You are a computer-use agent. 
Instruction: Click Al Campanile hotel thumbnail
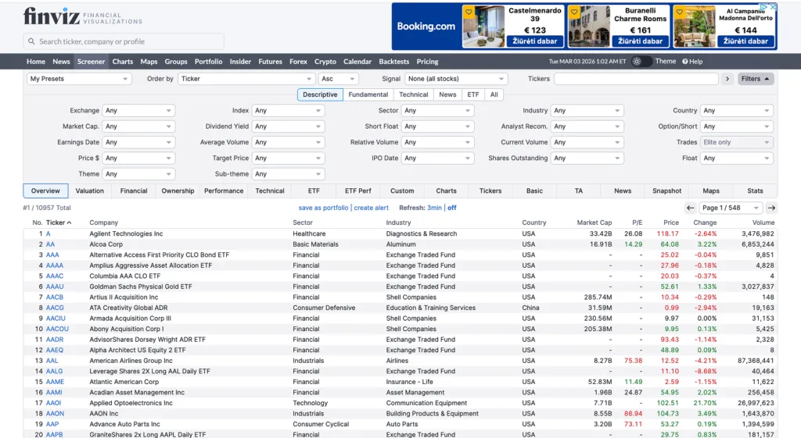click(695, 27)
